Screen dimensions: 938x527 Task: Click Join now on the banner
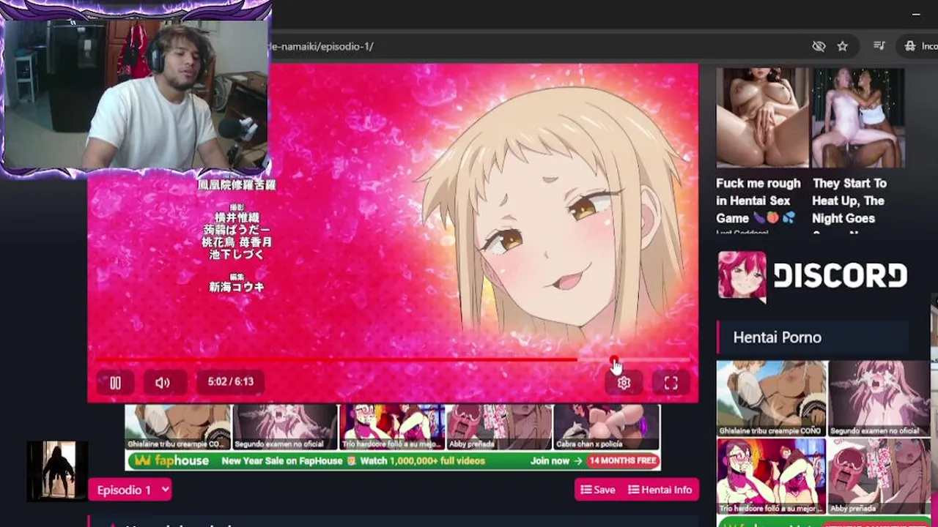click(x=556, y=461)
